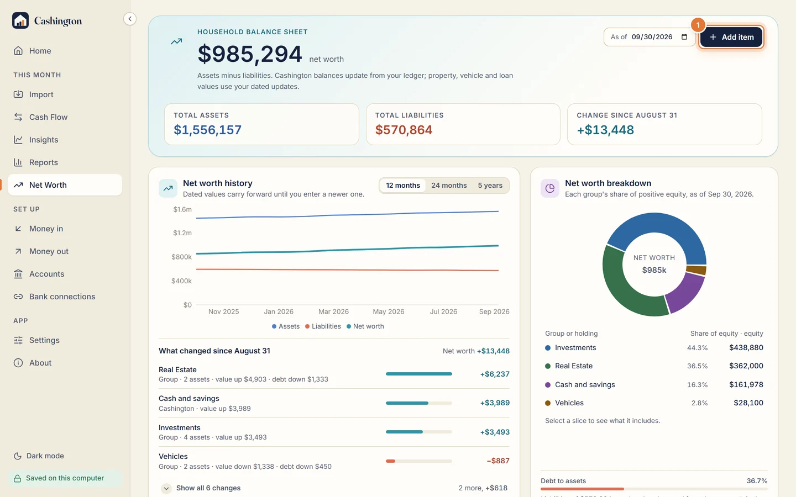This screenshot has width=796, height=497.
Task: Click the Bank connections link icon
Action: [x=18, y=297]
